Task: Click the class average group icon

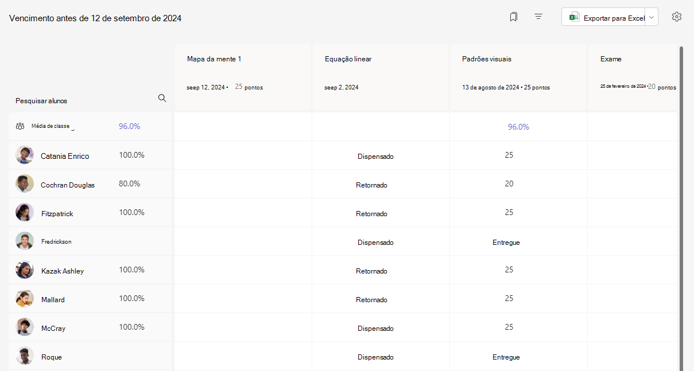Action: (x=20, y=127)
